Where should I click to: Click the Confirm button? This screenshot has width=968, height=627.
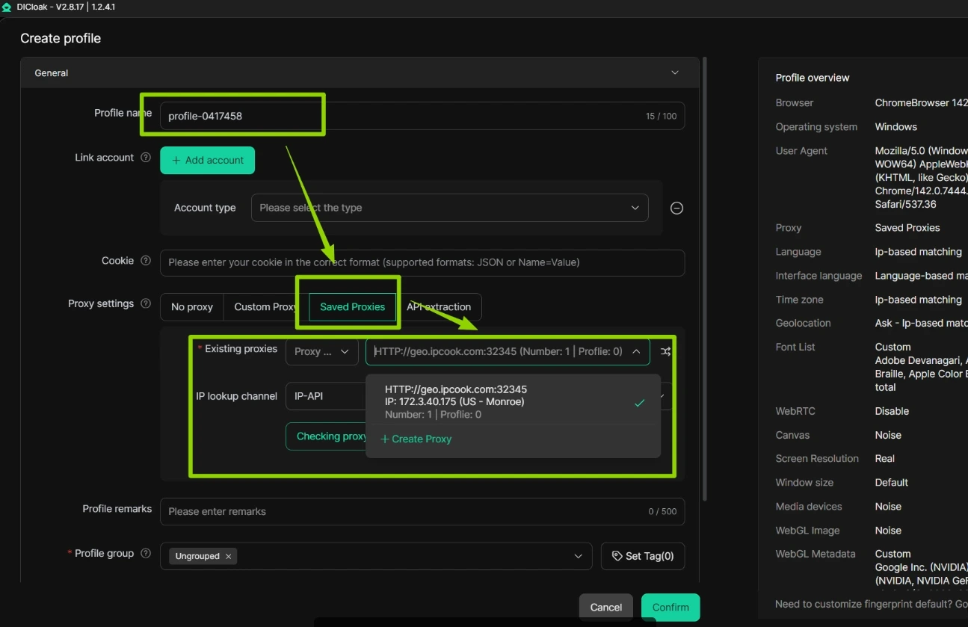tap(669, 607)
